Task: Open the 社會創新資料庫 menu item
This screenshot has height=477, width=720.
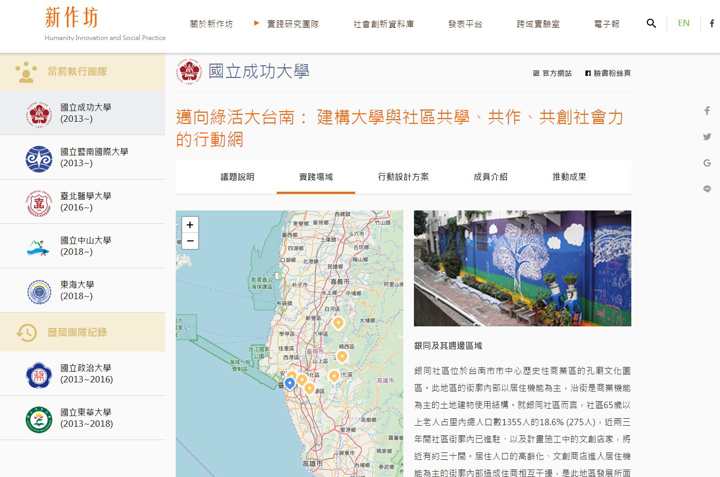Action: 384,24
